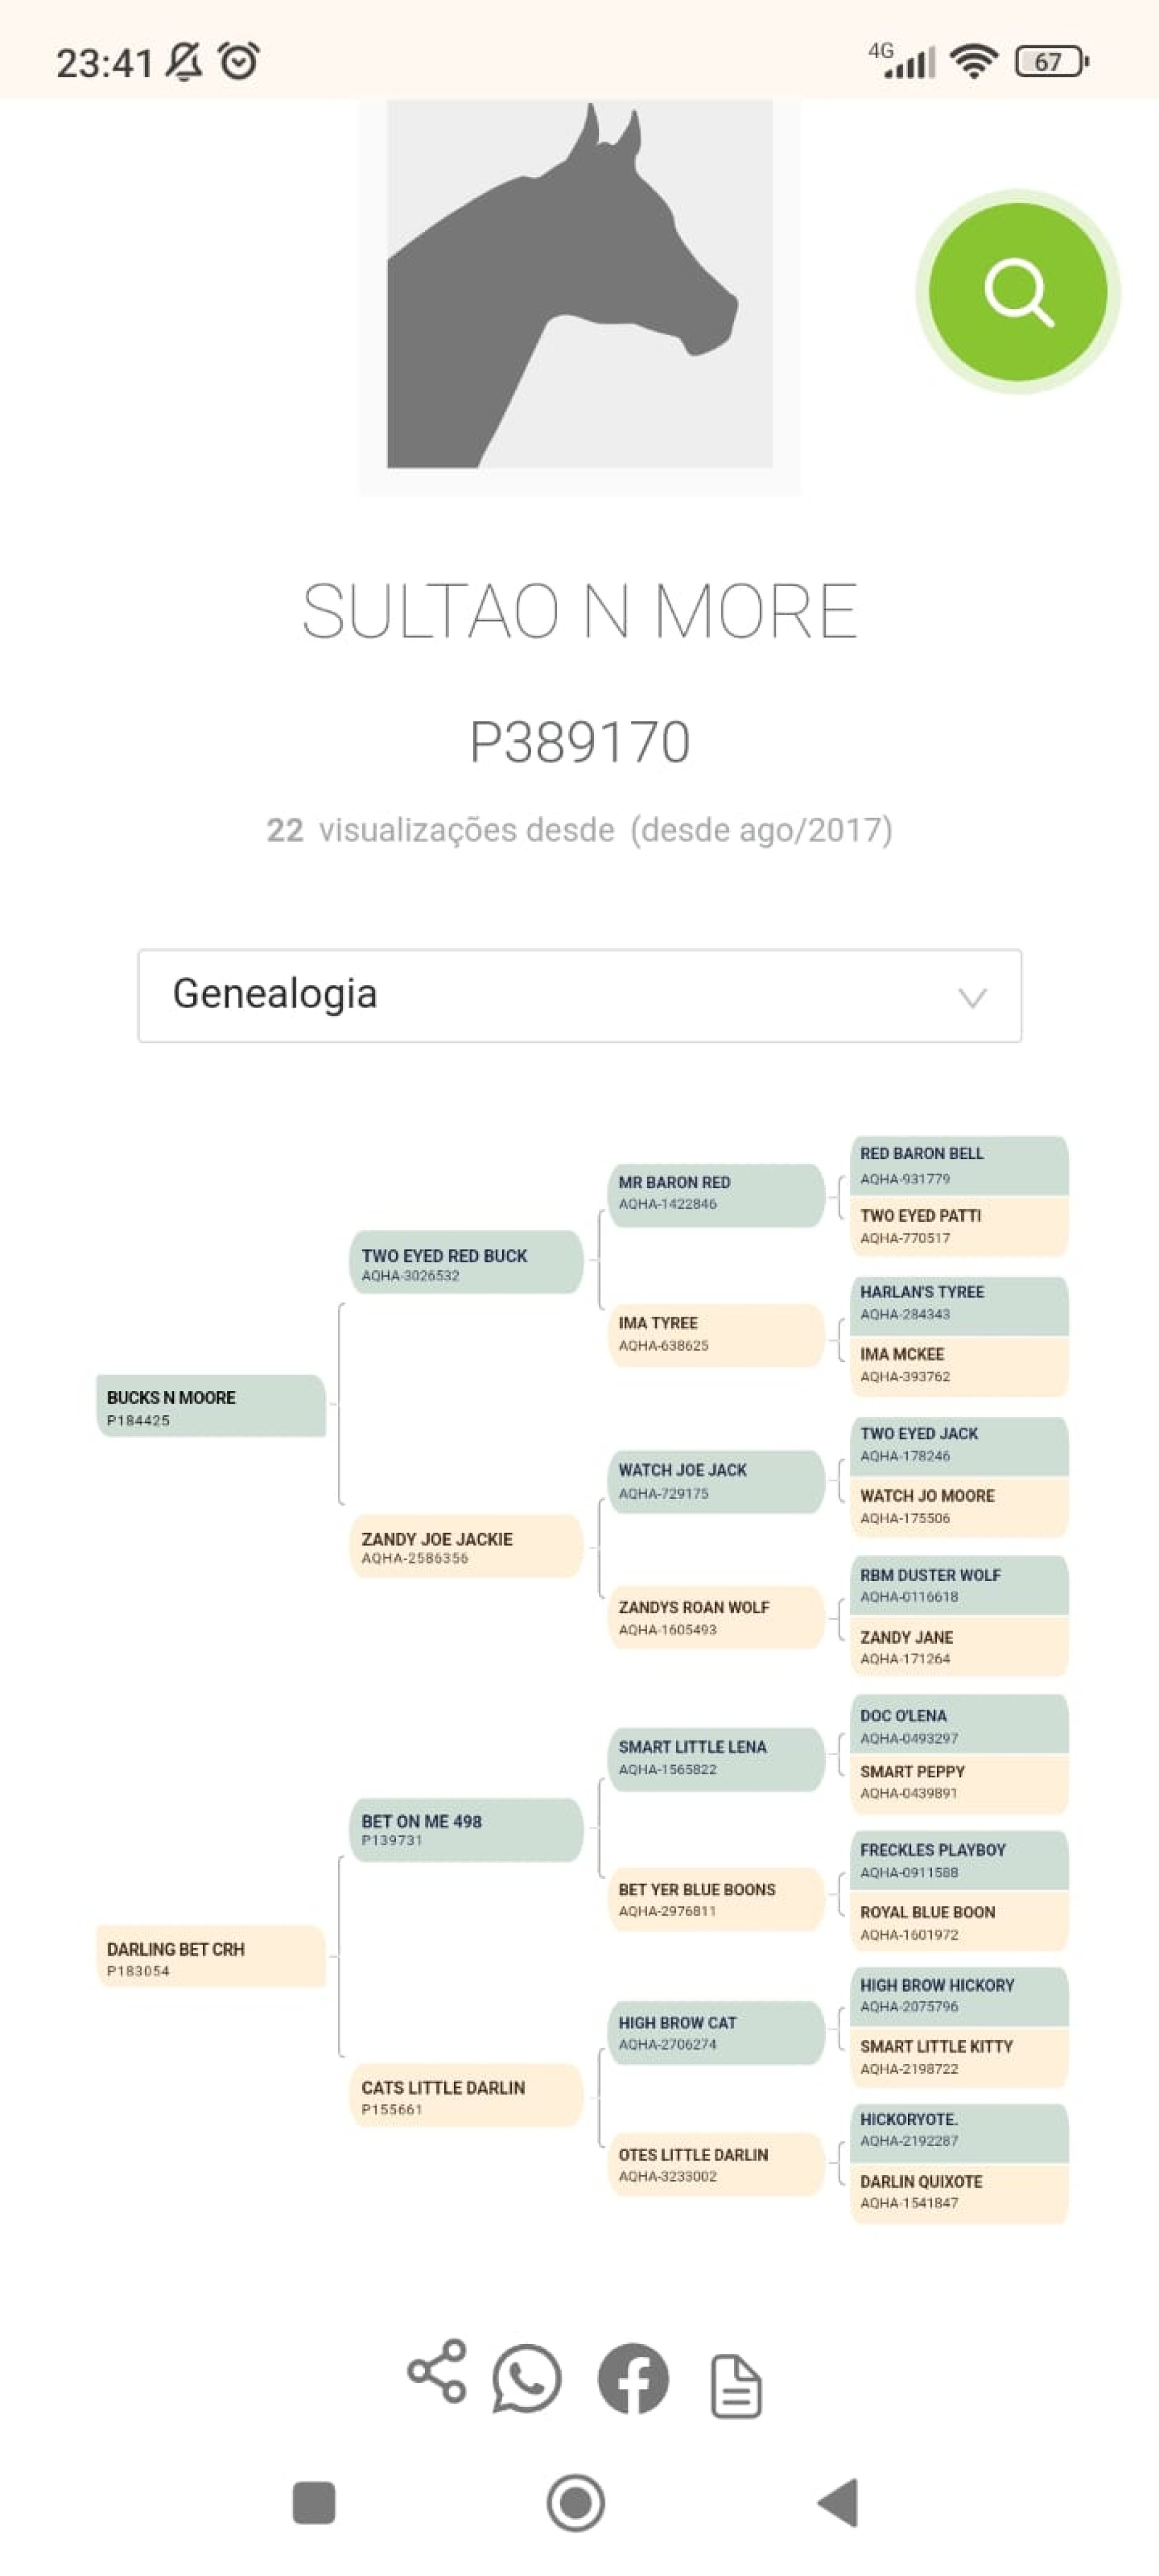Viewport: 1159px width, 2576px height.
Task: Open dam DARLING BET CRH
Action: click(211, 1958)
